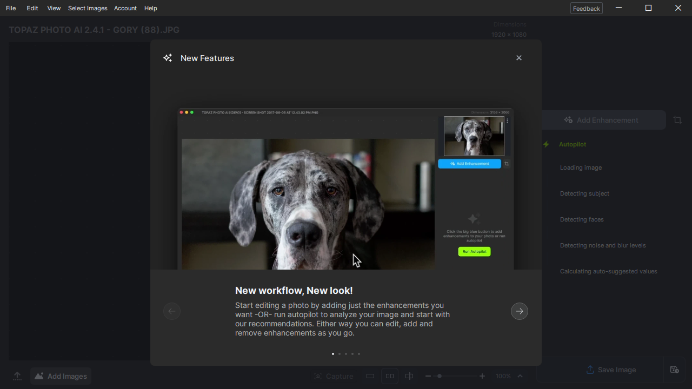Open the Account menu
692x389 pixels.
click(x=125, y=8)
